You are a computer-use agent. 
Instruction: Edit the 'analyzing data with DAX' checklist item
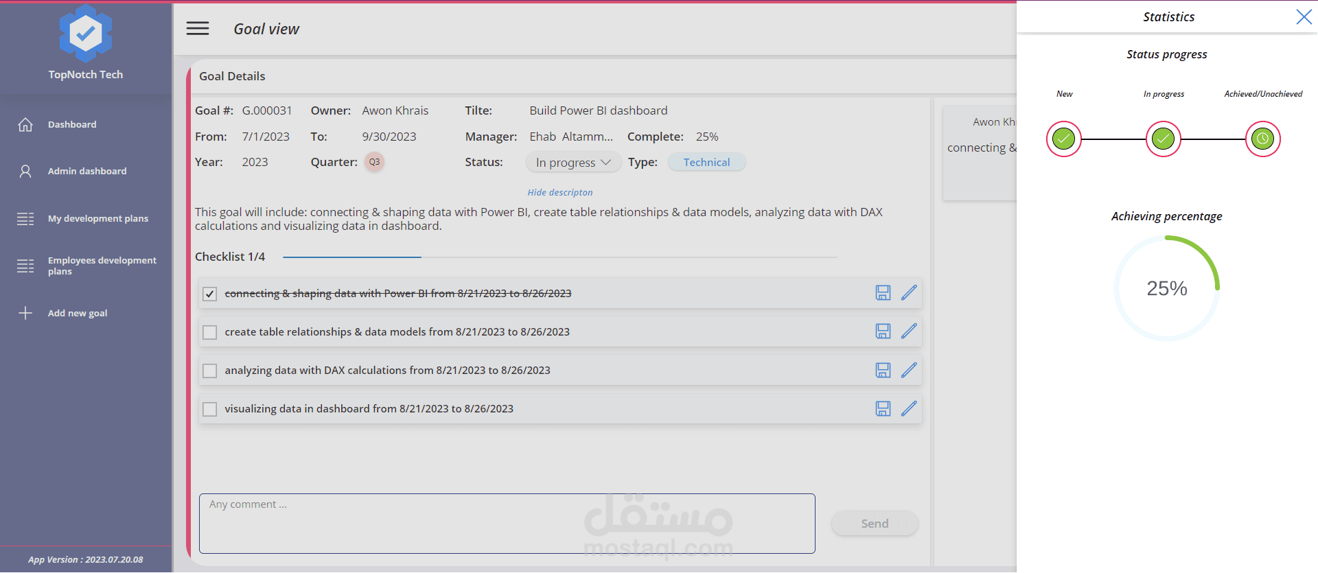click(909, 370)
